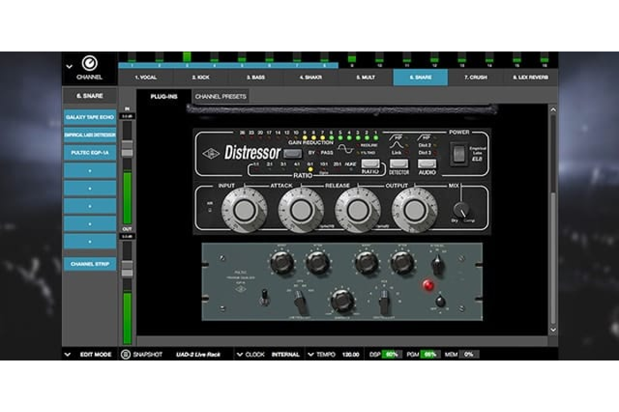Select the 1. Vocal channel tab
This screenshot has width=619, height=412.
tap(146, 77)
